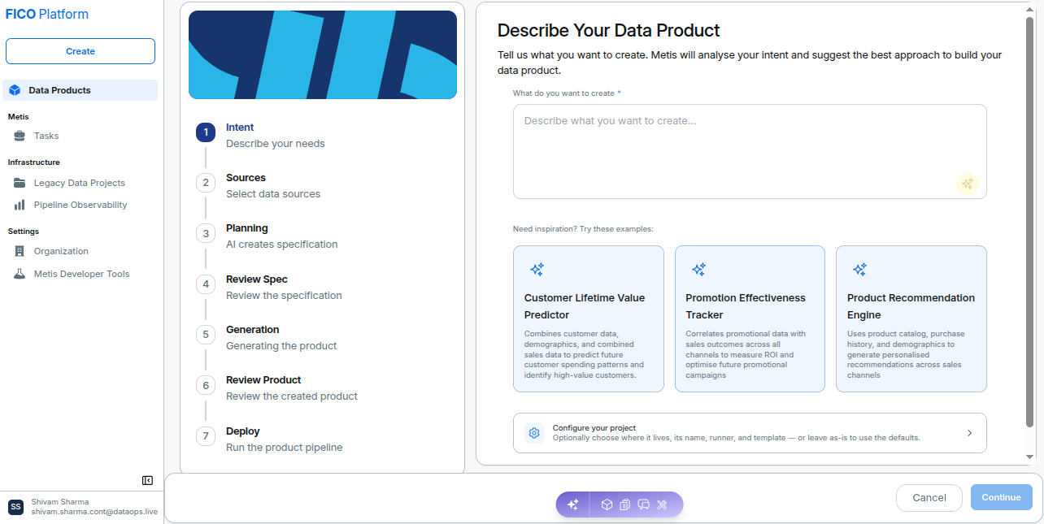This screenshot has height=524, width=1044.
Task: Open Pipeline Observability in sidebar
Action: [80, 205]
